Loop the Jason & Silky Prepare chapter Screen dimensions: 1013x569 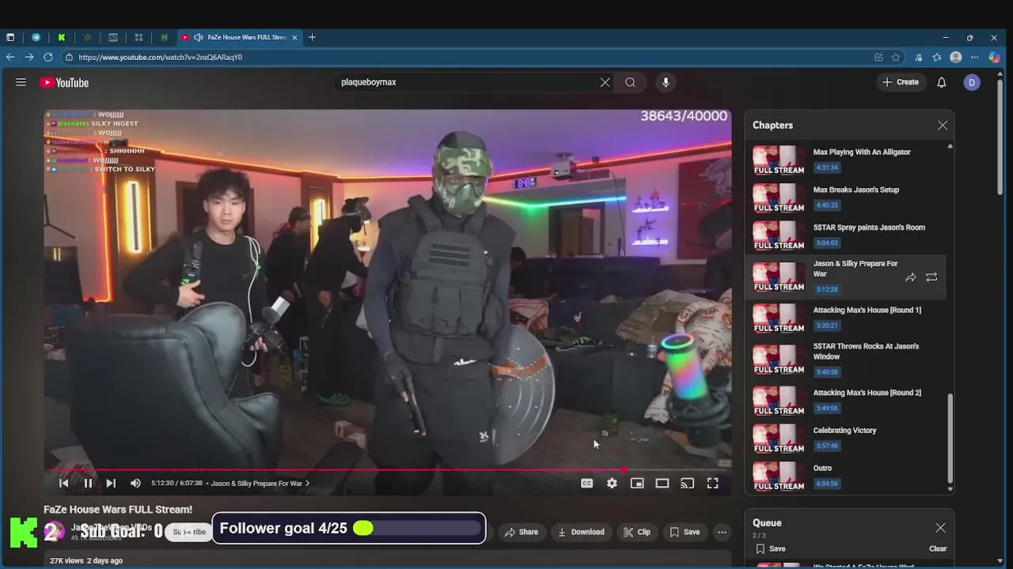931,277
